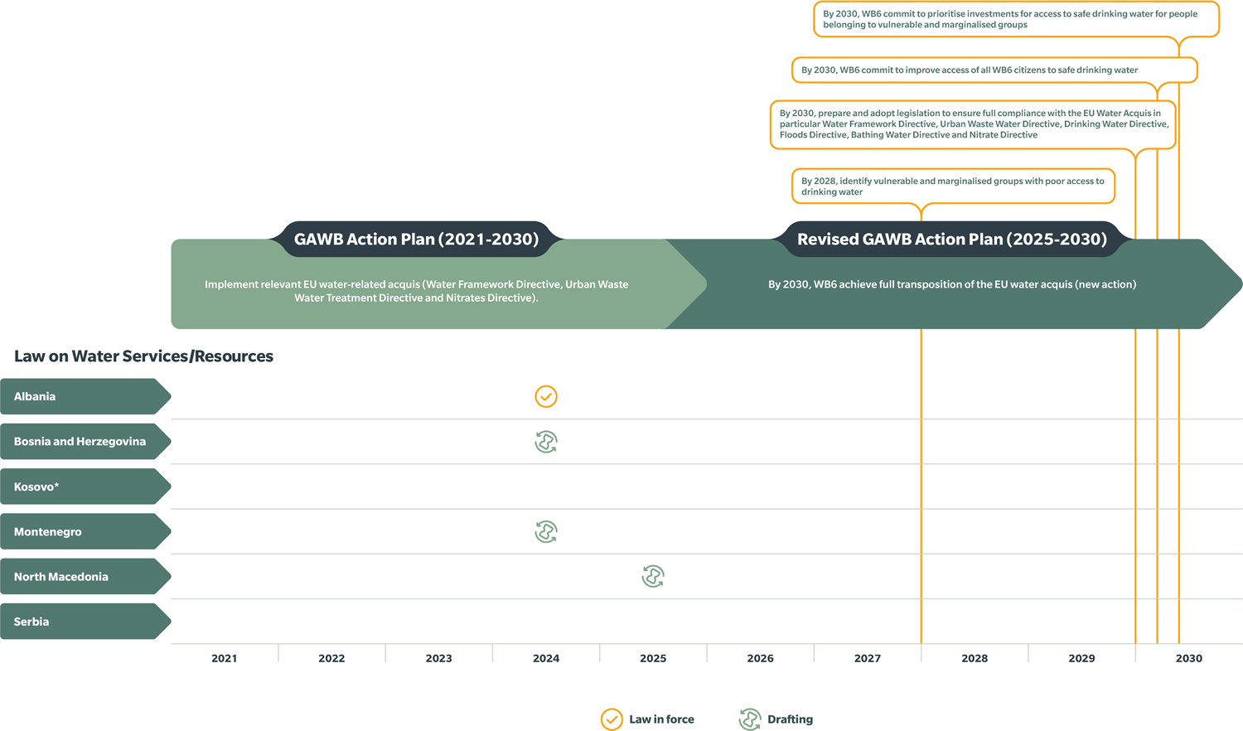Click the 2029 year on the timeline axis
The height and width of the screenshot is (731, 1243).
click(1082, 658)
